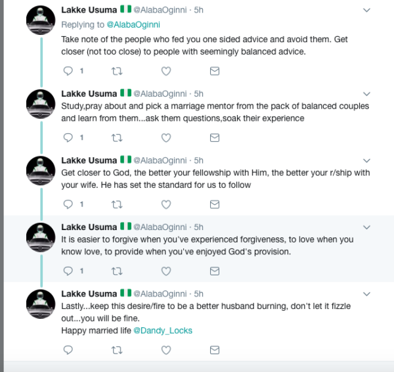Reply to the 'easier to forgive' tweet

point(68,271)
